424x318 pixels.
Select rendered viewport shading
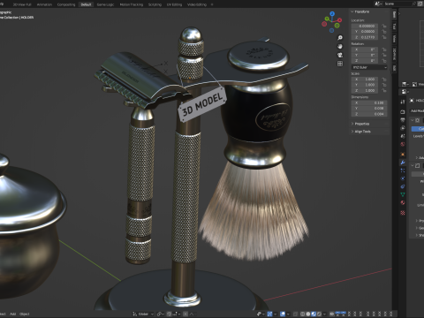point(319,314)
